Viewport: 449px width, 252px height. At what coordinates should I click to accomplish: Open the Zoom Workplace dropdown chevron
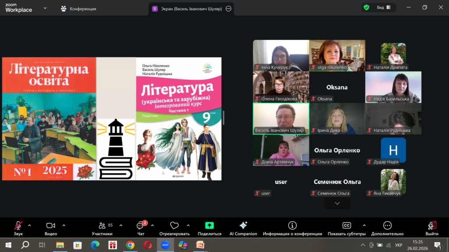pyautogui.click(x=45, y=8)
